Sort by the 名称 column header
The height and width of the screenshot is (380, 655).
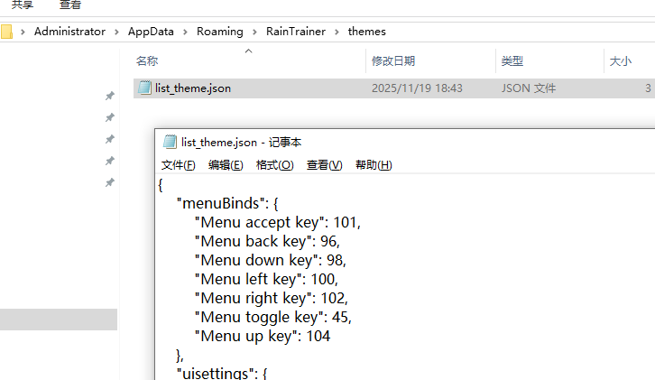tap(147, 61)
